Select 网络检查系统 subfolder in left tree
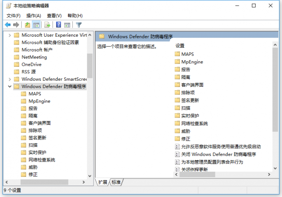The image size is (282, 197). tap(42, 160)
